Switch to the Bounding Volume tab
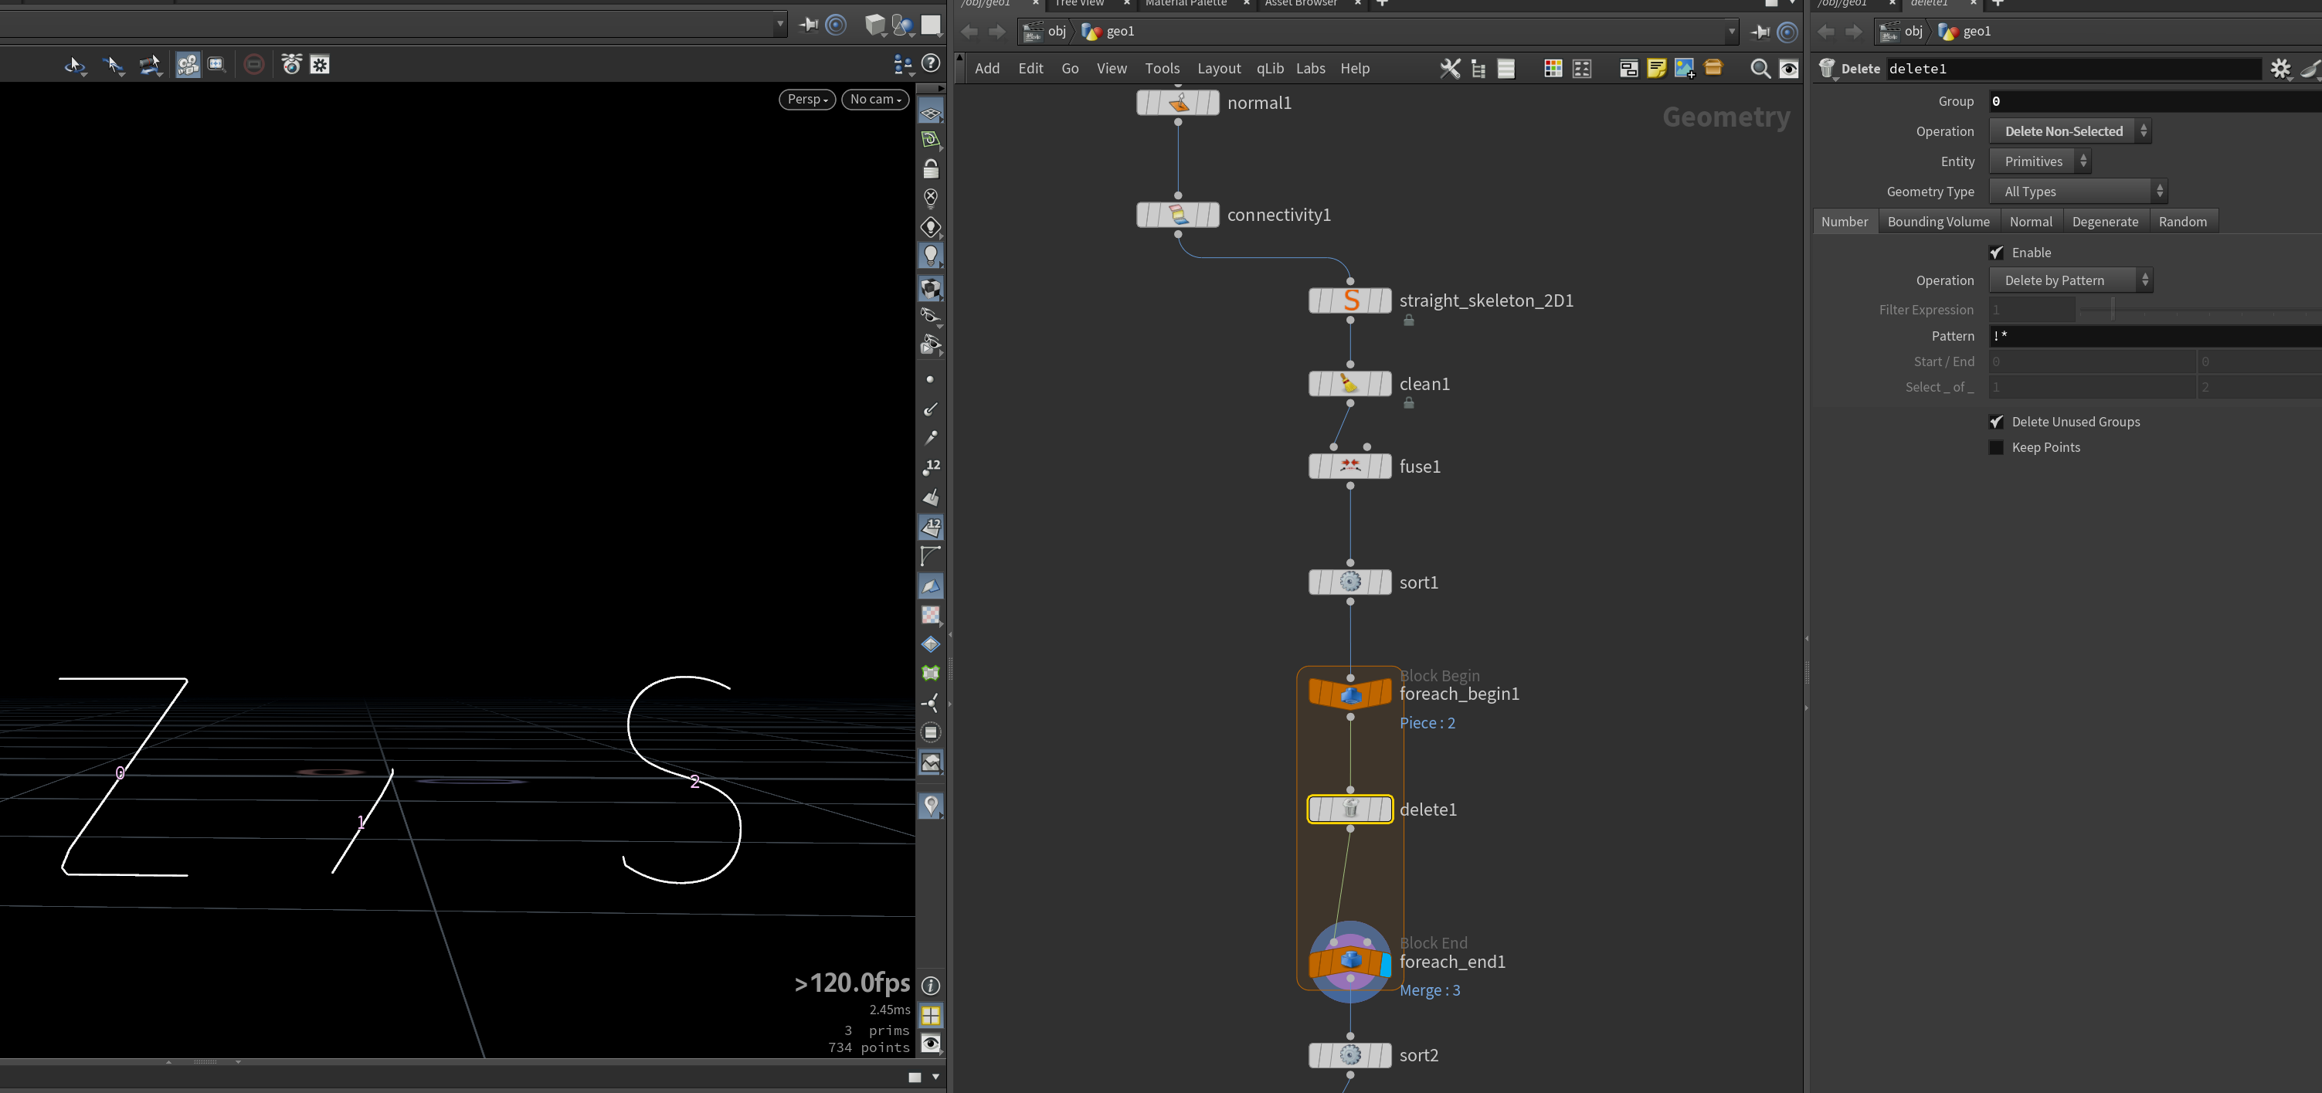2322x1093 pixels. tap(1938, 222)
